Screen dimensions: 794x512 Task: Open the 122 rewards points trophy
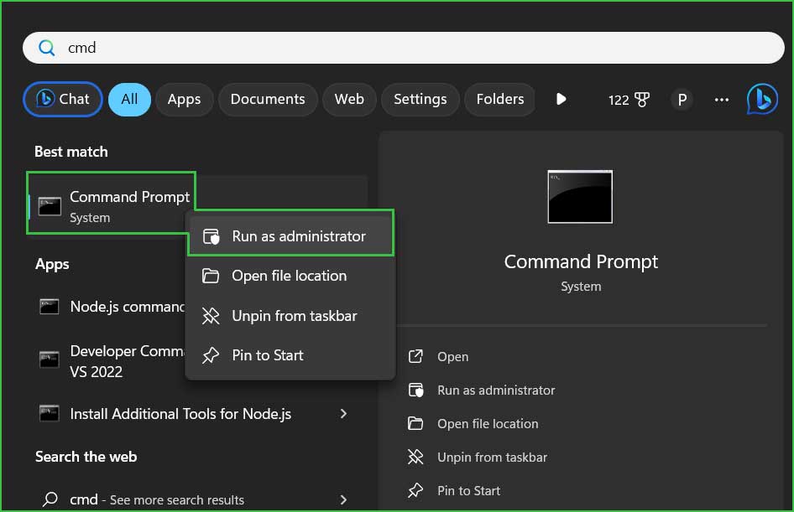(x=629, y=100)
